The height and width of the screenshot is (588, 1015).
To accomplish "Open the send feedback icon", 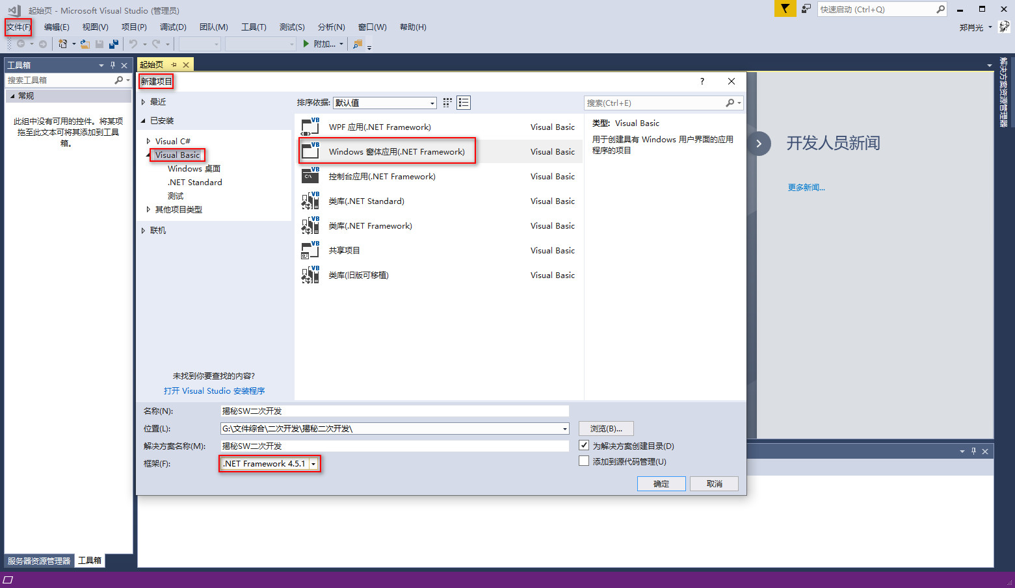I will coord(806,9).
